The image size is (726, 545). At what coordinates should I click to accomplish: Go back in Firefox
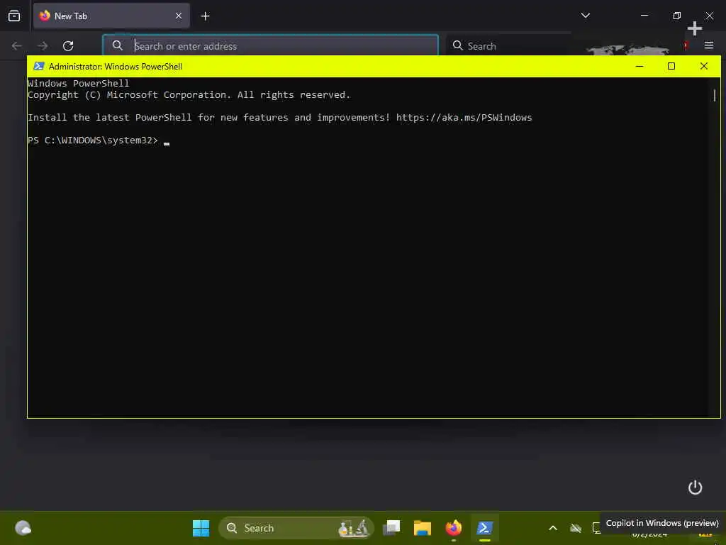(x=17, y=46)
